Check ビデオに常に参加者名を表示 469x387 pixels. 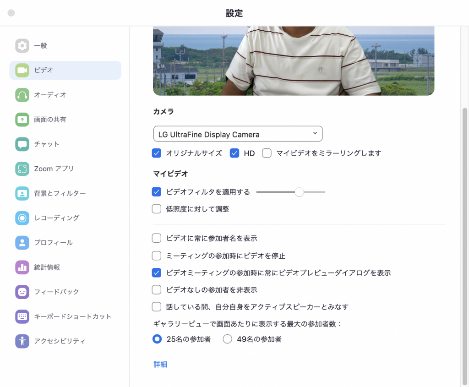157,238
